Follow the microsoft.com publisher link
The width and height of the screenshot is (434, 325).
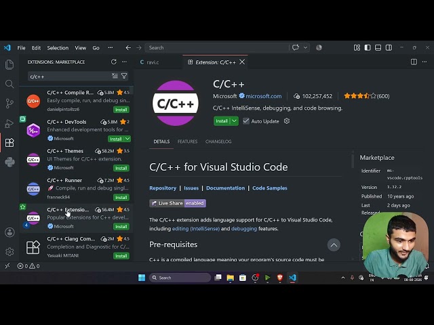pos(264,96)
